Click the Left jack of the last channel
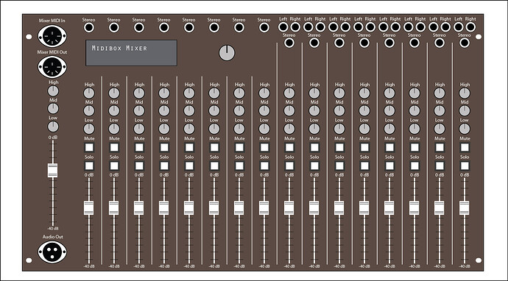Screen dimensions: 508x281 (x=459, y=27)
